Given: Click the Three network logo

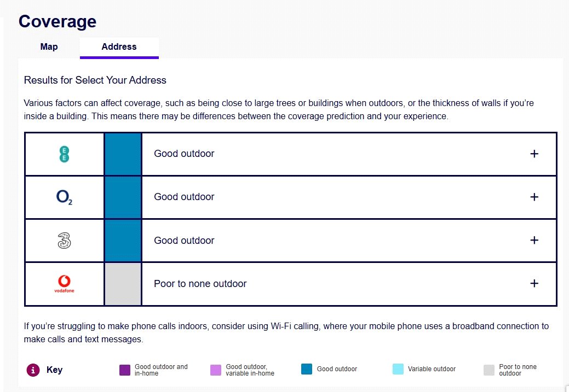Looking at the screenshot, I should [65, 241].
